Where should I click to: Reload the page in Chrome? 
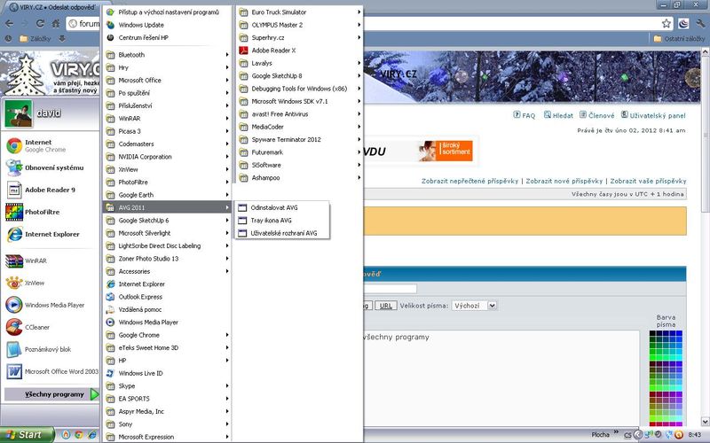coord(40,24)
